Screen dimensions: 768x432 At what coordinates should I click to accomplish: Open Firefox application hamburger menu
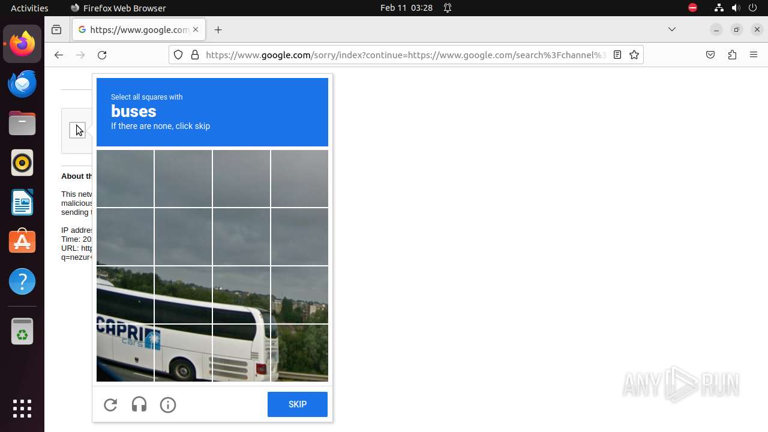point(754,55)
